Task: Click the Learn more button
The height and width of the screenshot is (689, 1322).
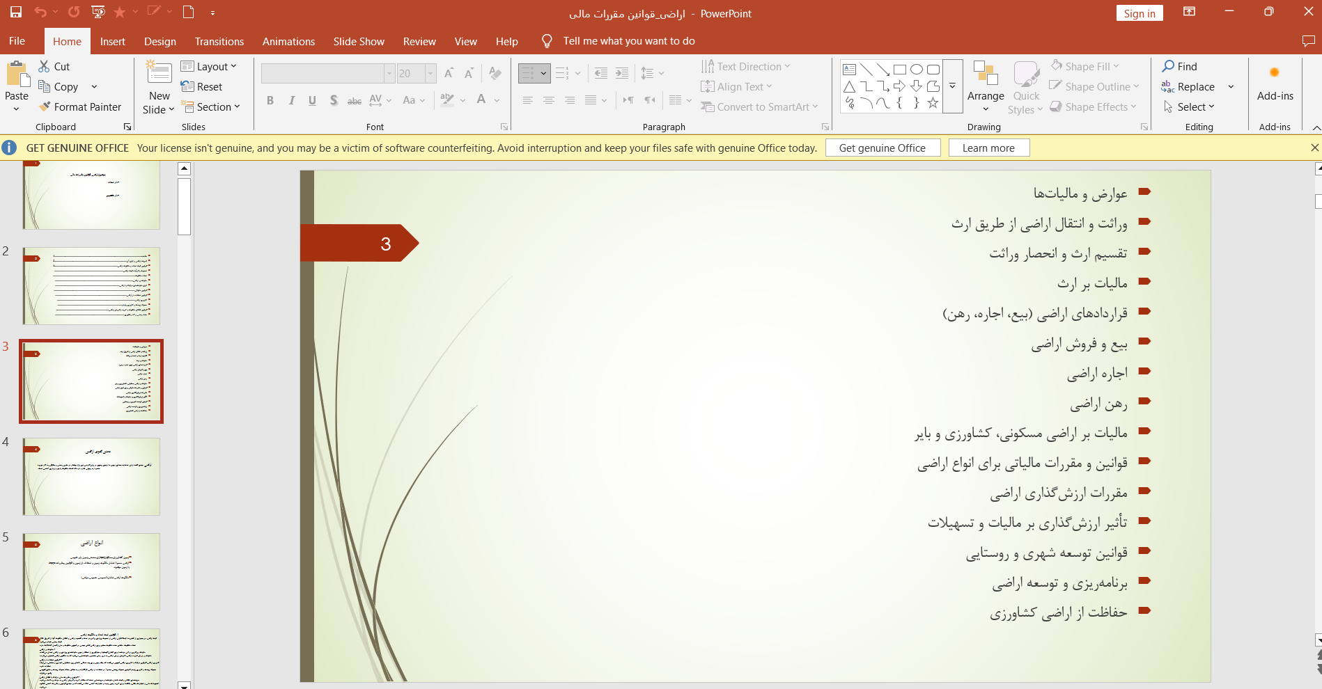Action: point(988,148)
